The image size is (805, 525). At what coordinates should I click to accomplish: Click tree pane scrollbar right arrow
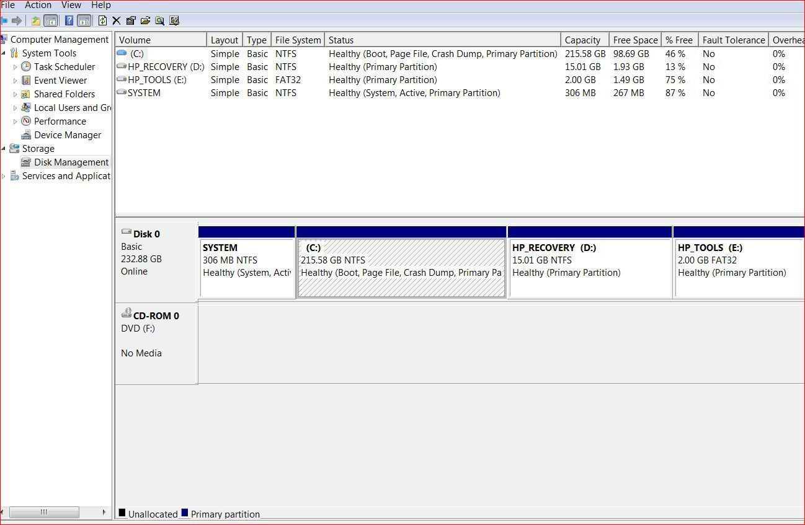[x=104, y=512]
